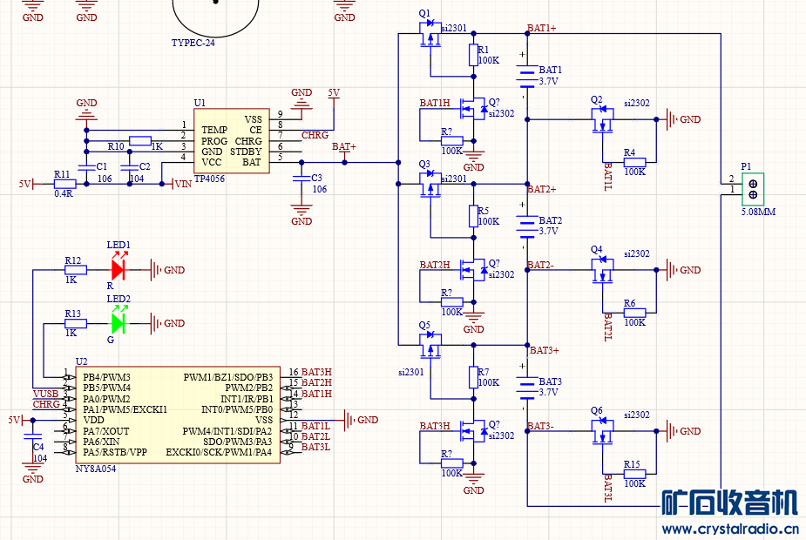806x540 pixels.
Task: Click the BAT3L net label at U2 pin 9
Action: coord(315,447)
